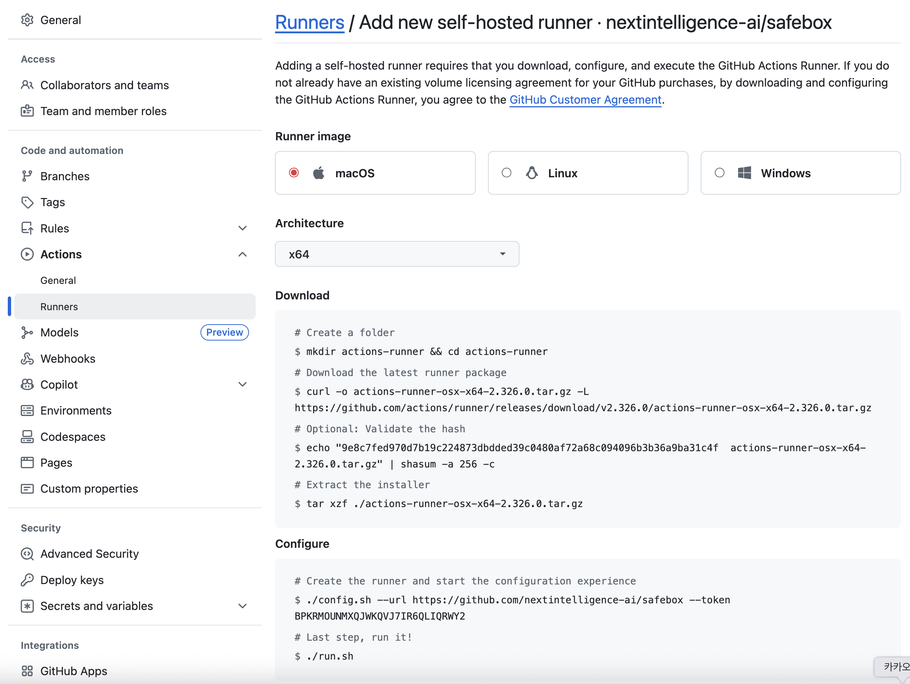
Task: Click the Advanced Security shield-search icon
Action: [27, 554]
